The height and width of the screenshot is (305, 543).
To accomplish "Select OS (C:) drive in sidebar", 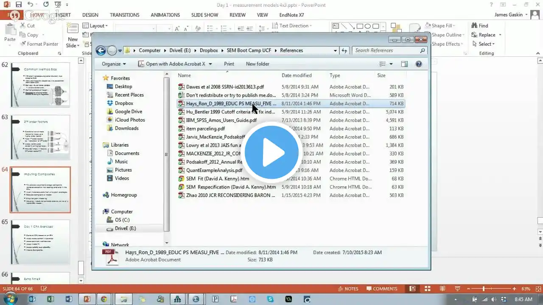I will click(122, 220).
